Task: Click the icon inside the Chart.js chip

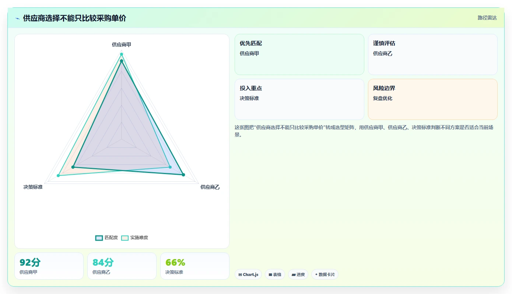Action: click(x=240, y=274)
